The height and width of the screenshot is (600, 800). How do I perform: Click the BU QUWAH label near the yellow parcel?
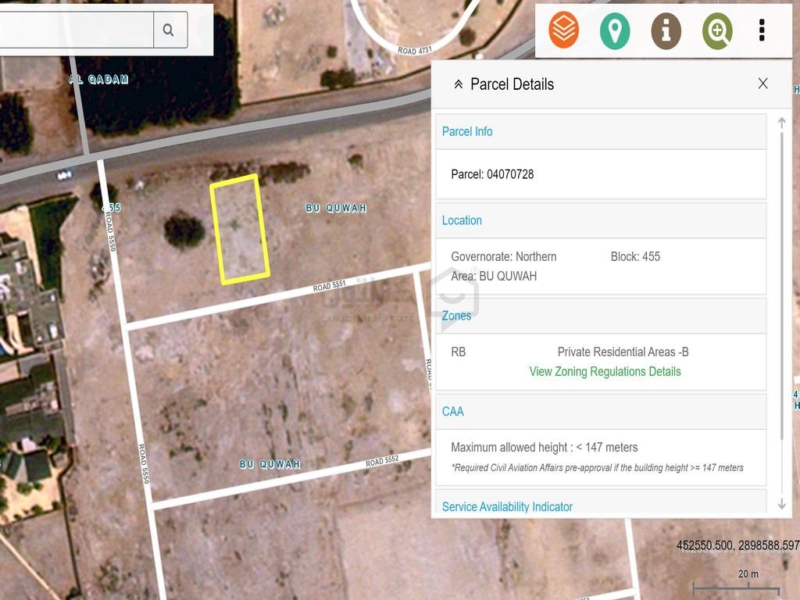pos(336,208)
